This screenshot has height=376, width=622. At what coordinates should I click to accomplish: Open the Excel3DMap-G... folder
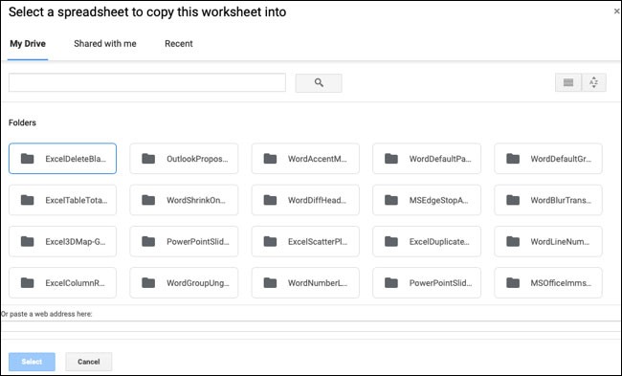click(62, 241)
